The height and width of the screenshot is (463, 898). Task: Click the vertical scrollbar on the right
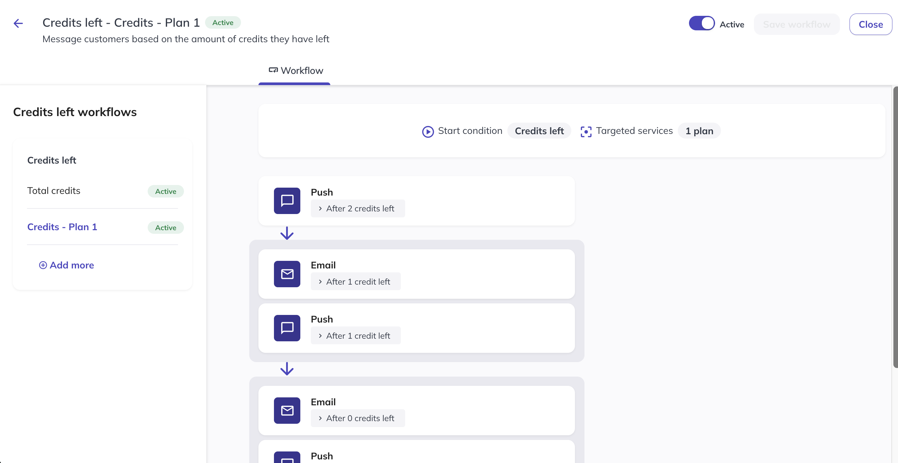[x=895, y=227]
